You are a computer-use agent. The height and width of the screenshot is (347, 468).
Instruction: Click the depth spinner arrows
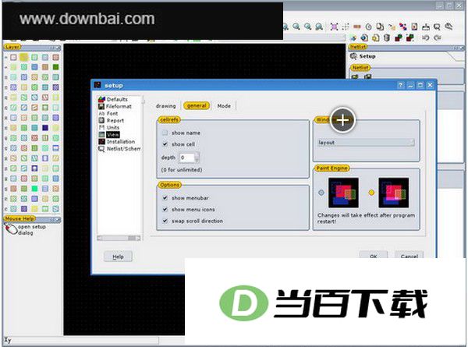tap(197, 158)
